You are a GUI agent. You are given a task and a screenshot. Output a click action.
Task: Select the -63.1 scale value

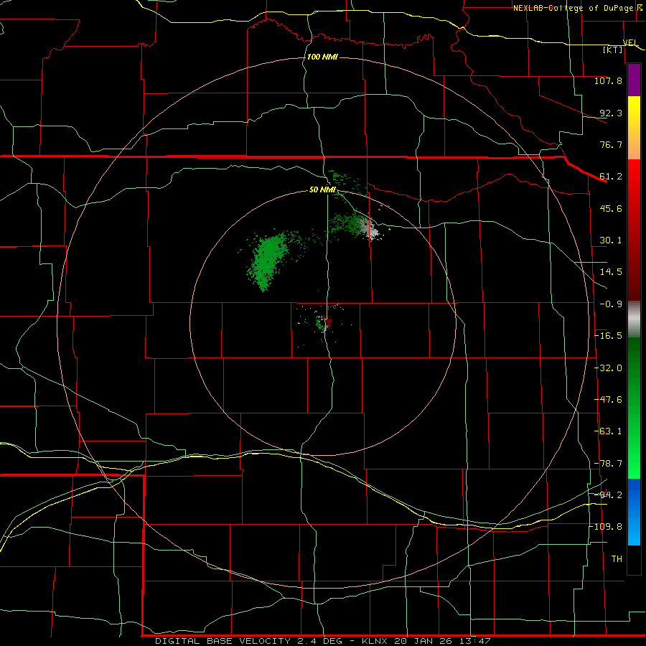coord(608,431)
